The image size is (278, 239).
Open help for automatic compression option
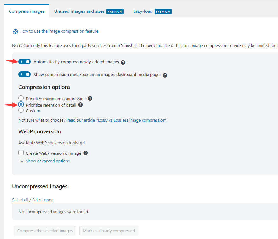pos(123,62)
